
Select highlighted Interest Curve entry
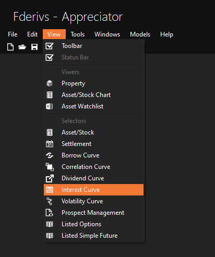pos(93,190)
